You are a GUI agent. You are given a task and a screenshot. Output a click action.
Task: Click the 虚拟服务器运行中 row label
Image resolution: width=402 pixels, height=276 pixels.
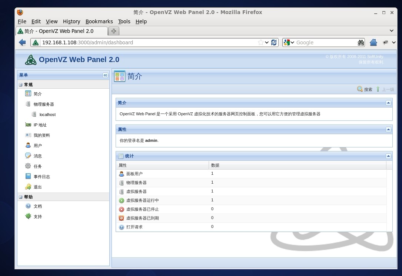coord(143,201)
